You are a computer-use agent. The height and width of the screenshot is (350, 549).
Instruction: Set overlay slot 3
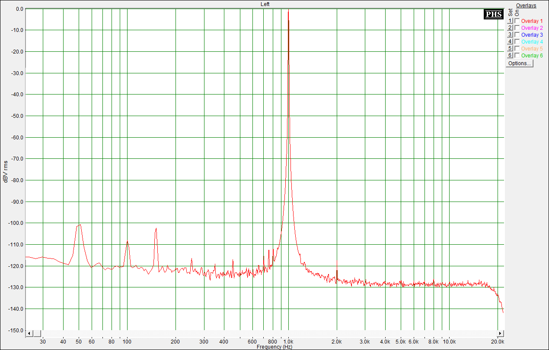[510, 35]
